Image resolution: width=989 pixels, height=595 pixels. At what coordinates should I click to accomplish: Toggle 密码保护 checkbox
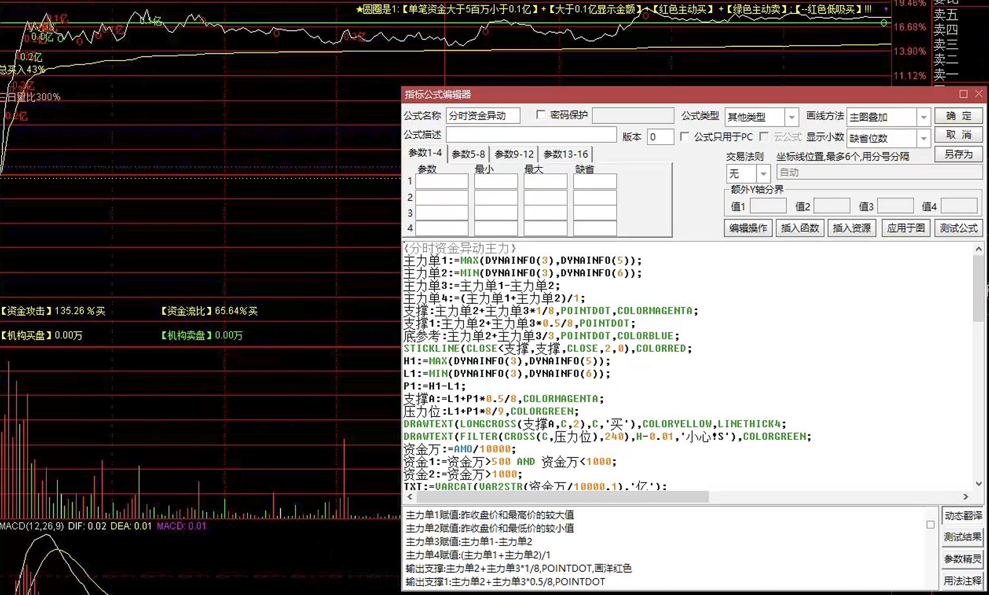pyautogui.click(x=541, y=115)
